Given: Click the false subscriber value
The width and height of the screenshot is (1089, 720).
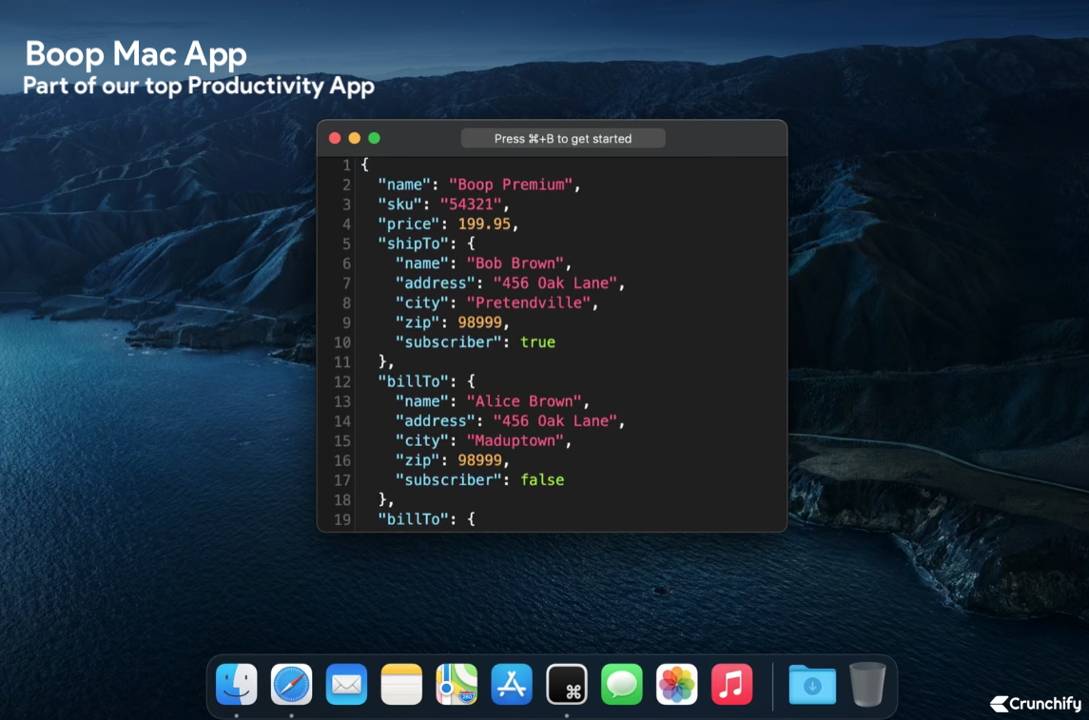Looking at the screenshot, I should pyautogui.click(x=542, y=479).
